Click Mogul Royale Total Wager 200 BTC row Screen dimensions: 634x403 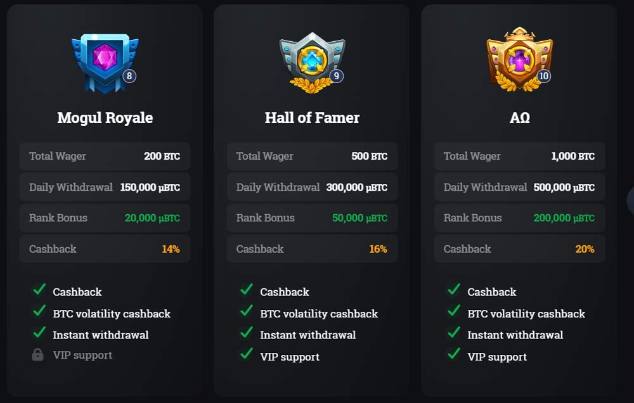(105, 156)
